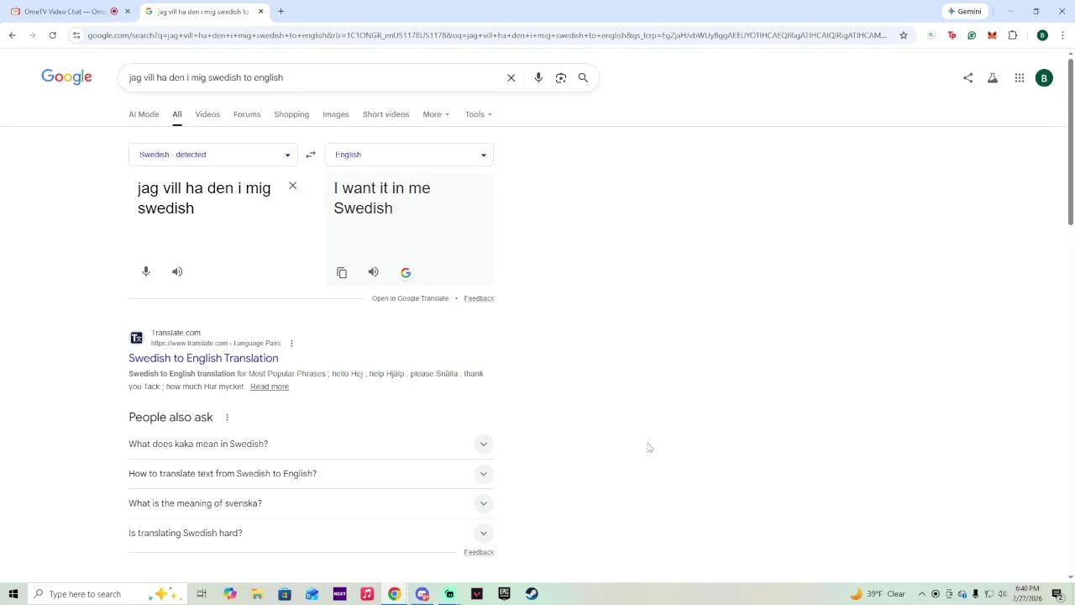Switch to AI Mode tab
The width and height of the screenshot is (1075, 605).
tap(144, 114)
